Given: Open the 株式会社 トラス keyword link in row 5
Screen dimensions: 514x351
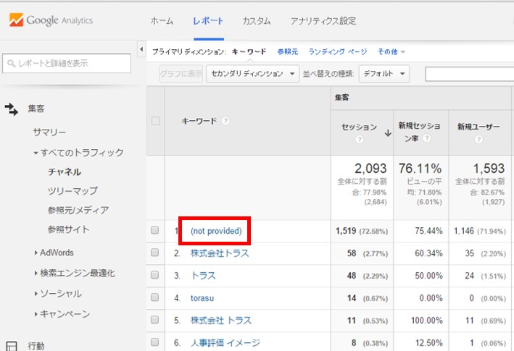Looking at the screenshot, I should (221, 321).
